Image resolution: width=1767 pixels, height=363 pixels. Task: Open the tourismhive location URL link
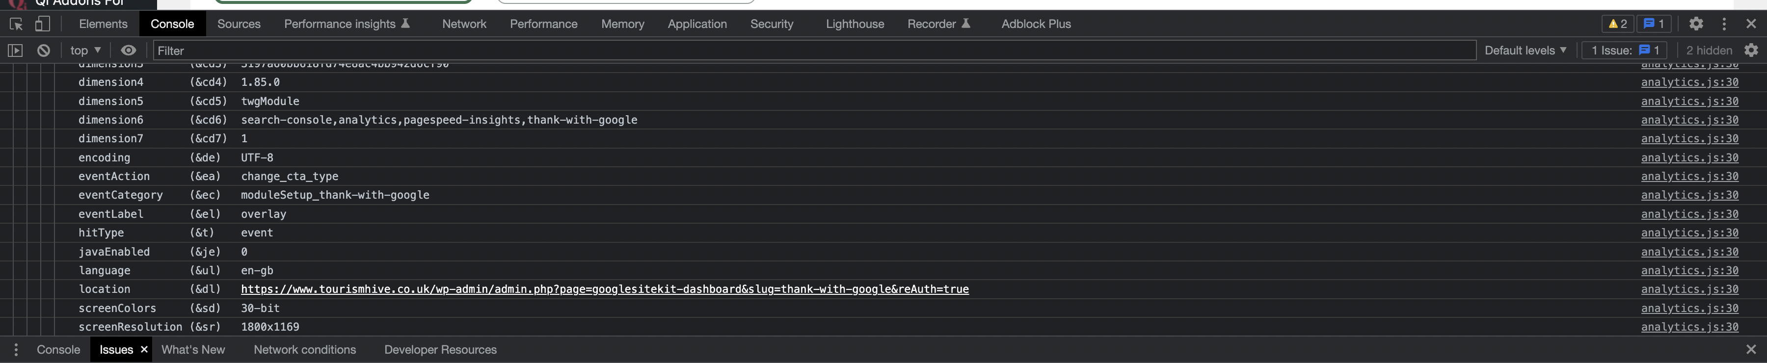coord(604,289)
